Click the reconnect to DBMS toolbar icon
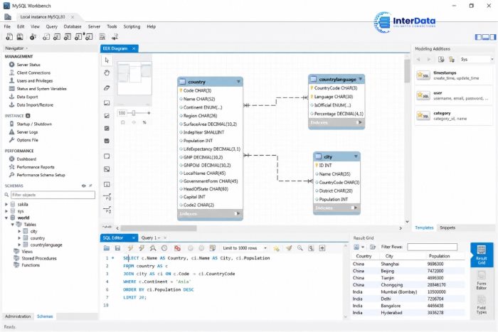 click(x=115, y=37)
